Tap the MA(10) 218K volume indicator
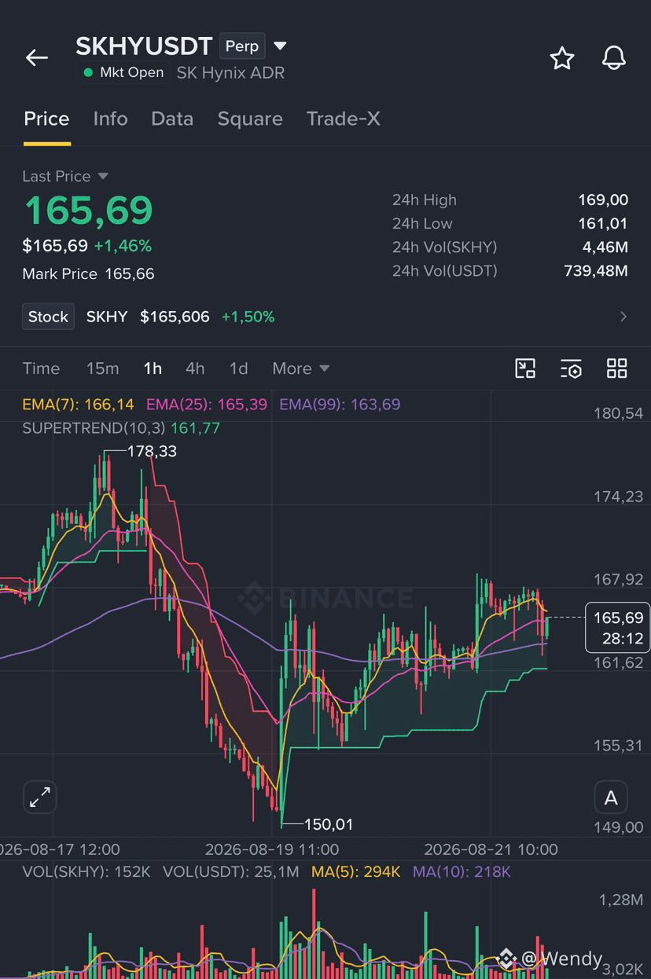 click(x=462, y=871)
